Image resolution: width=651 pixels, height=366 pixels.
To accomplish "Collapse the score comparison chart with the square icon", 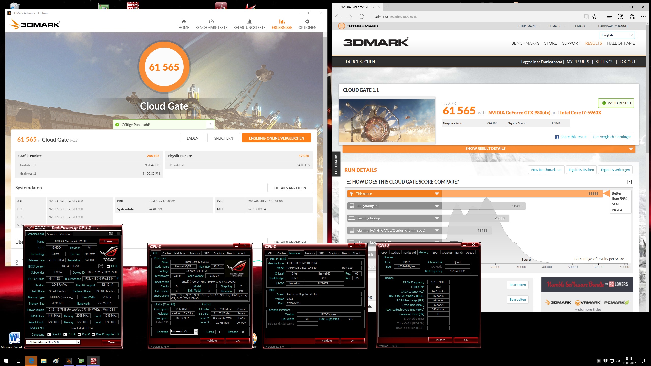I will [x=630, y=182].
